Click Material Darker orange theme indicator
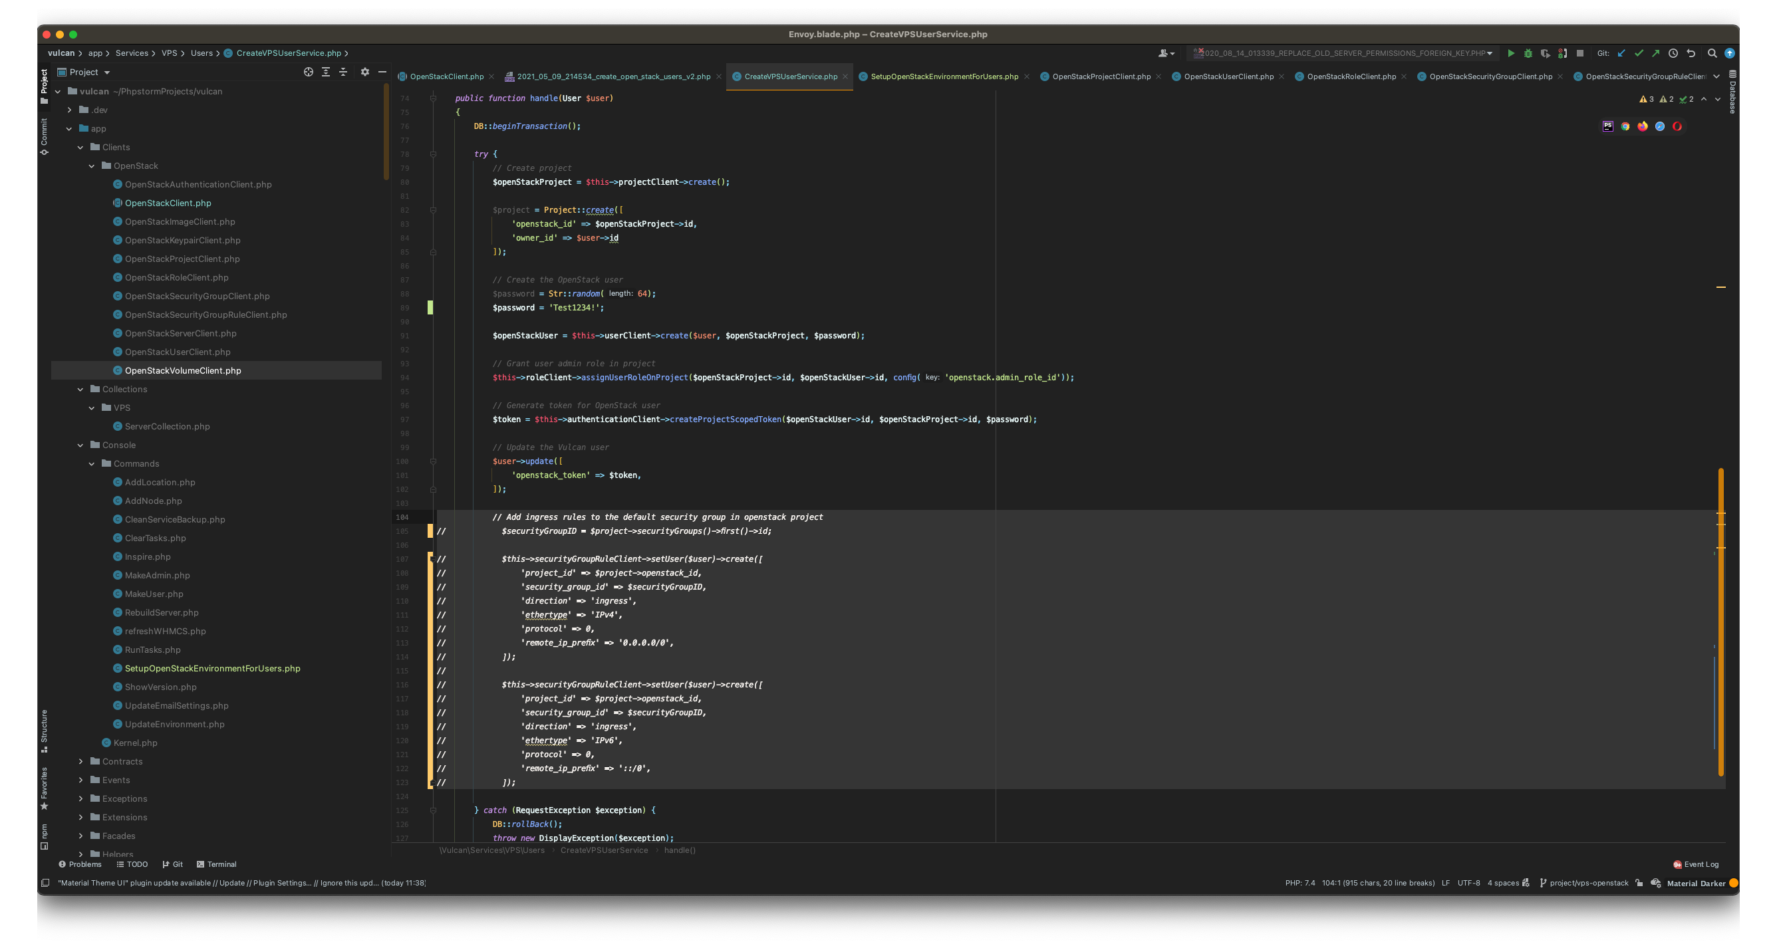Viewport: 1777px width, 944px height. coord(1734,883)
